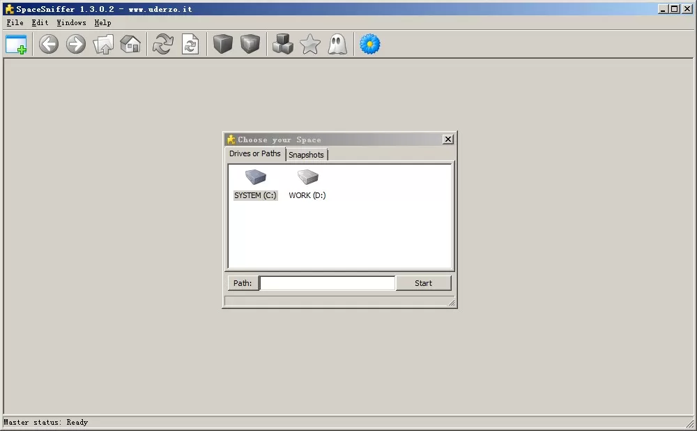The width and height of the screenshot is (697, 431).
Task: Click the stacked cubes icon
Action: tap(283, 45)
